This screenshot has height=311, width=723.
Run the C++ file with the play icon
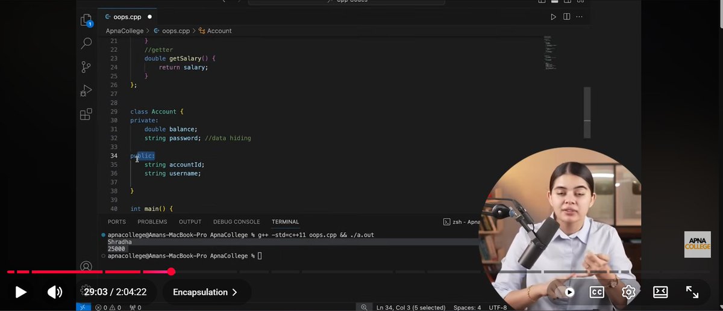point(553,17)
